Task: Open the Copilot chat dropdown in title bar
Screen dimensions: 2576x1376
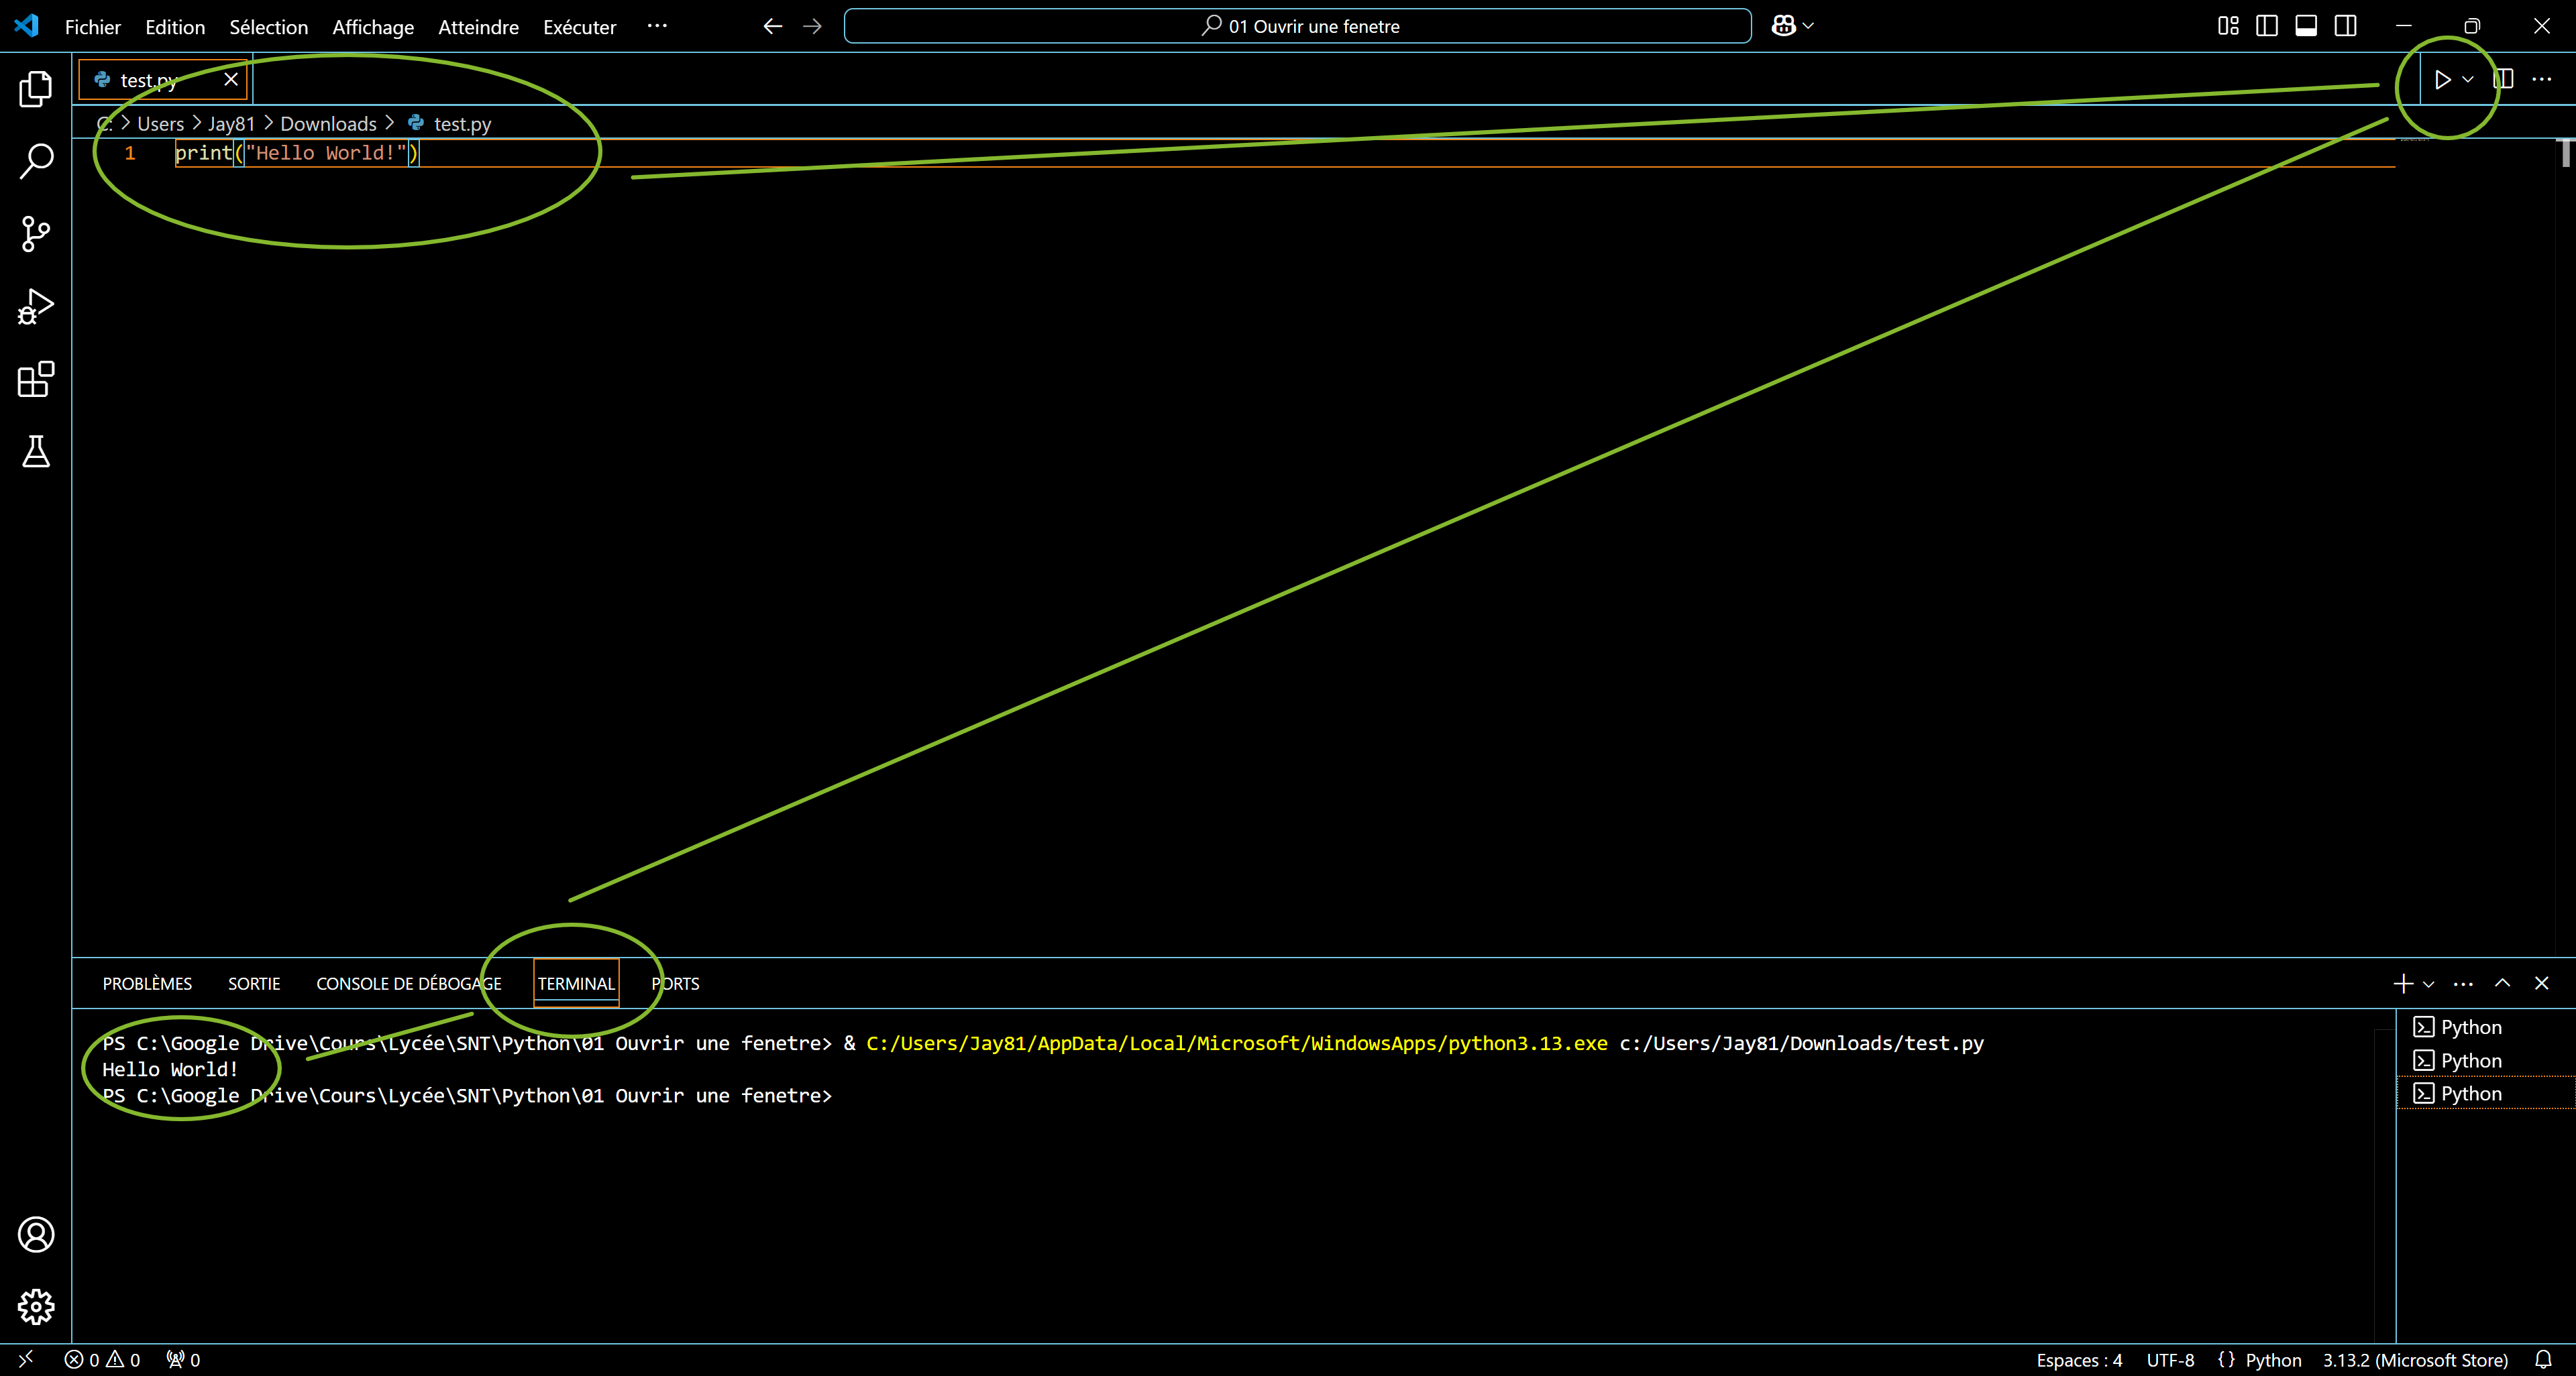Action: [x=1808, y=26]
